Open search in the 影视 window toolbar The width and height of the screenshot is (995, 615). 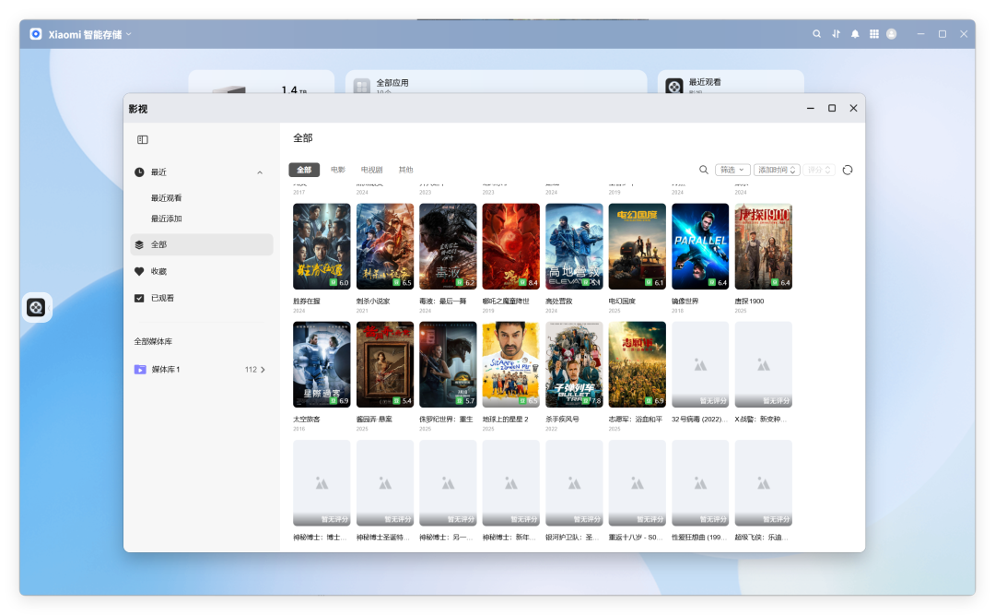(x=704, y=170)
